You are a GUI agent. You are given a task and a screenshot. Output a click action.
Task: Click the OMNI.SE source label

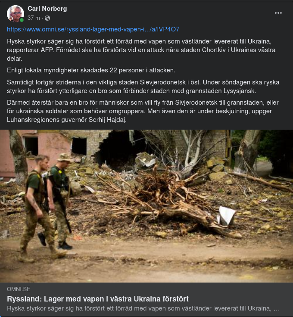pyautogui.click(x=19, y=289)
